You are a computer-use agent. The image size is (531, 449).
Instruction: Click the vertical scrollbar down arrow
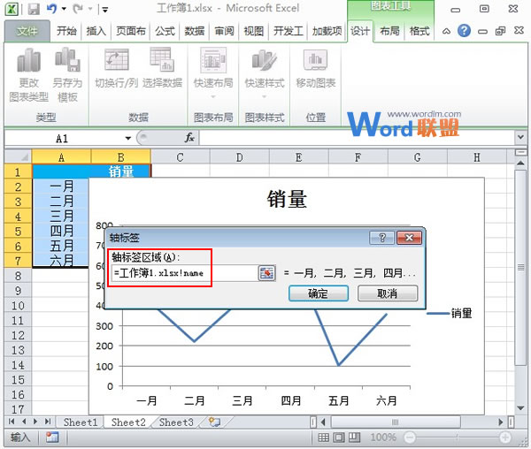click(520, 408)
